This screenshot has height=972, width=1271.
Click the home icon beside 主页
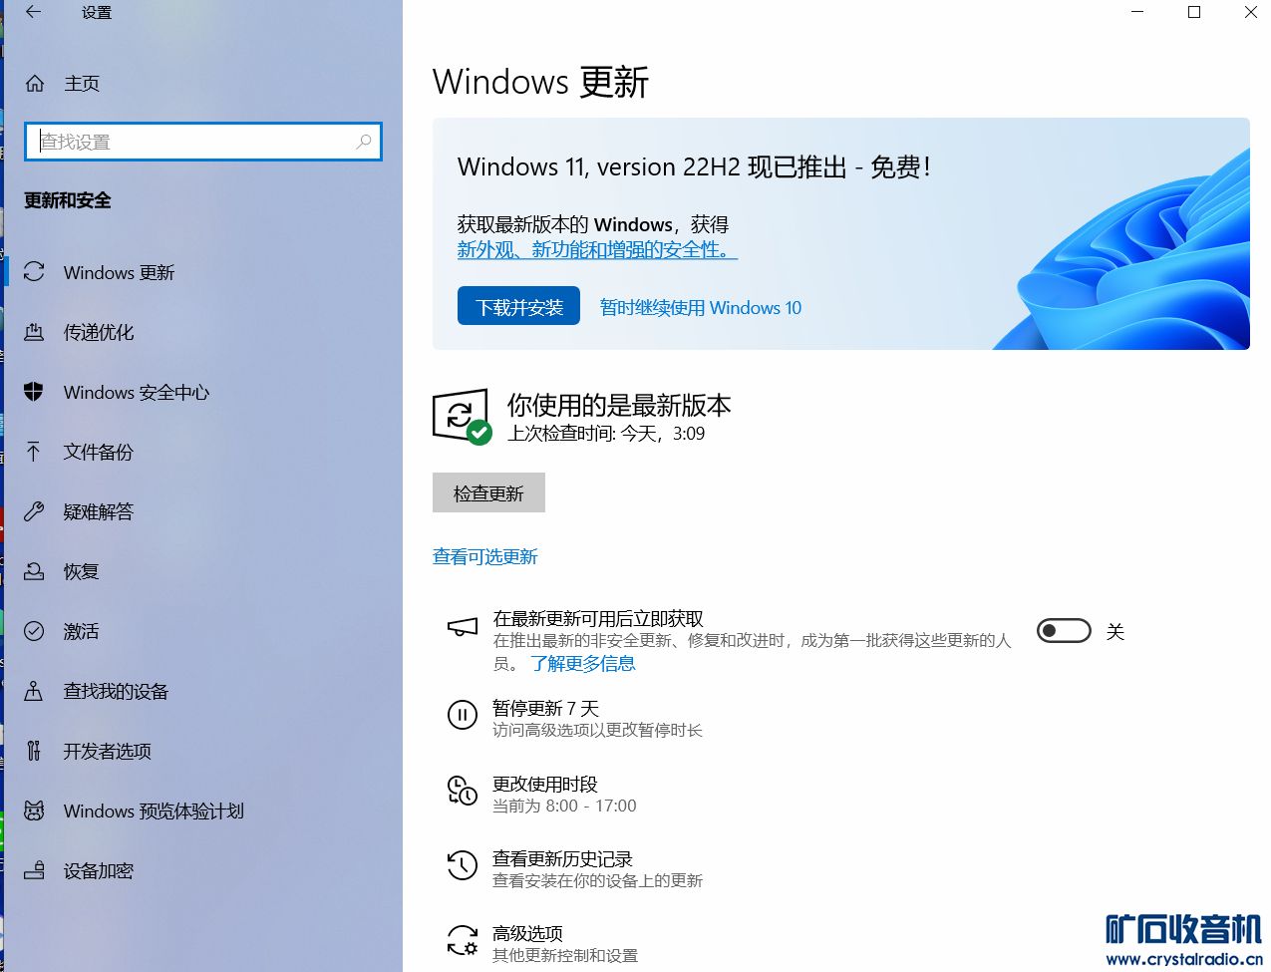click(35, 84)
